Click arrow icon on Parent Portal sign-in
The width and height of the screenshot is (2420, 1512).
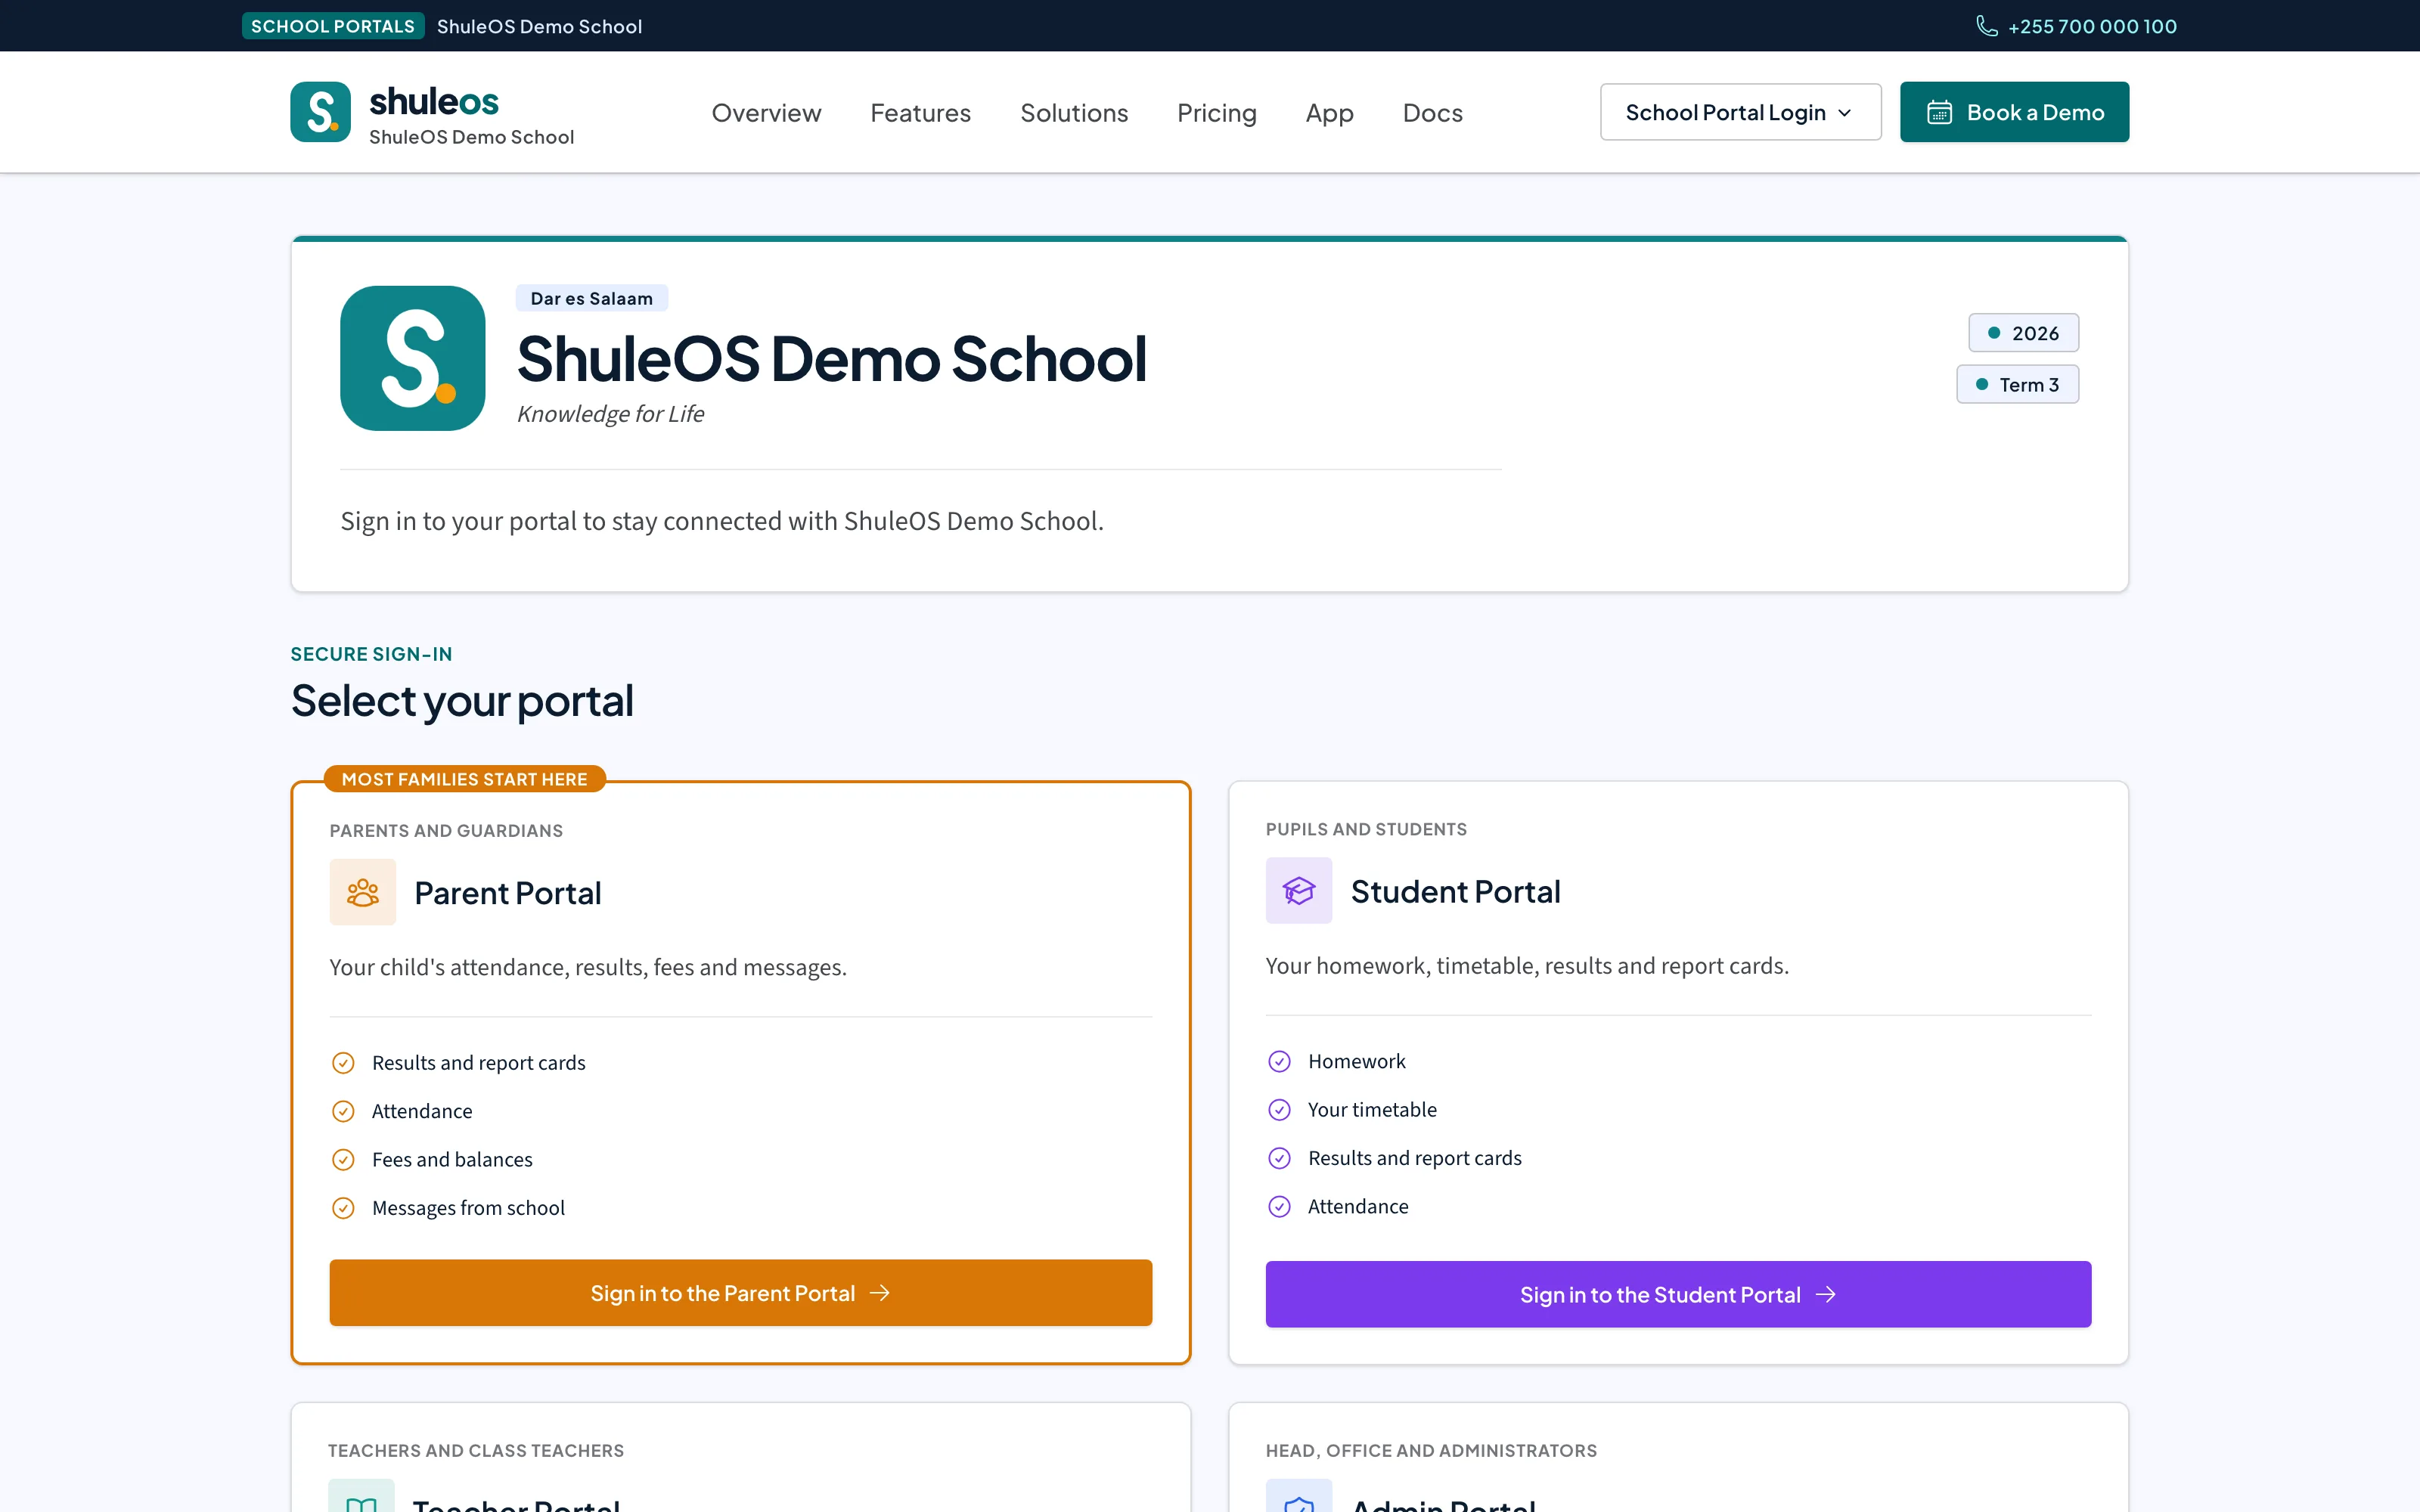click(879, 1293)
